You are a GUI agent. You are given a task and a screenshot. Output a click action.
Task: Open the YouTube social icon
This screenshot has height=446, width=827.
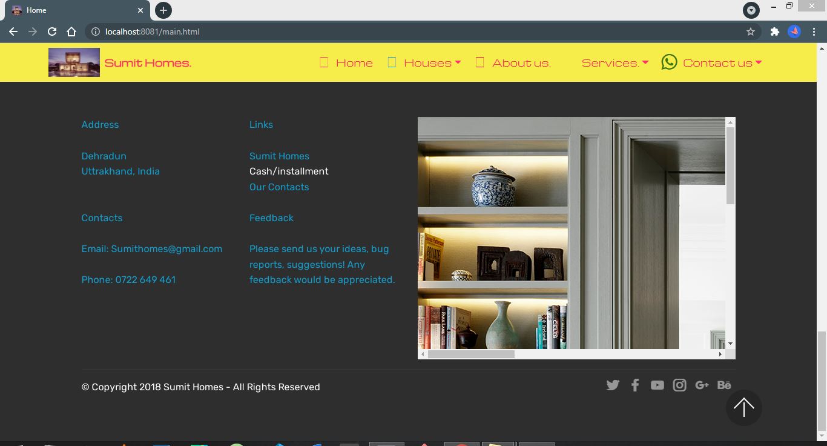click(657, 385)
